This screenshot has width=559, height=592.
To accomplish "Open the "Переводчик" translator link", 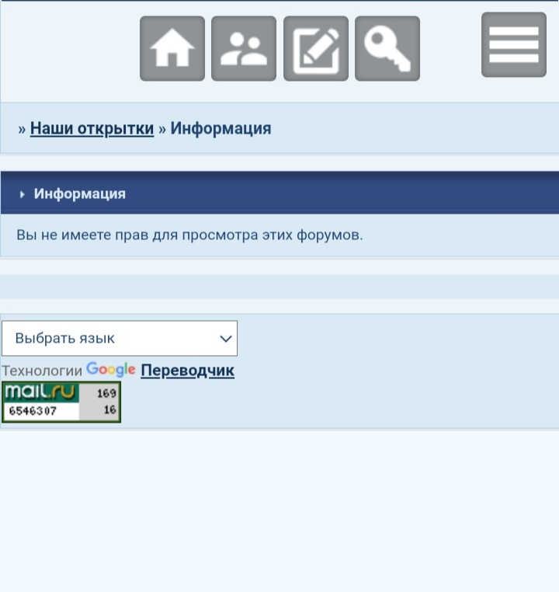I will 187,370.
